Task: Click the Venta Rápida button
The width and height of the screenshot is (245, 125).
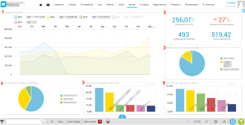Action: point(74,122)
